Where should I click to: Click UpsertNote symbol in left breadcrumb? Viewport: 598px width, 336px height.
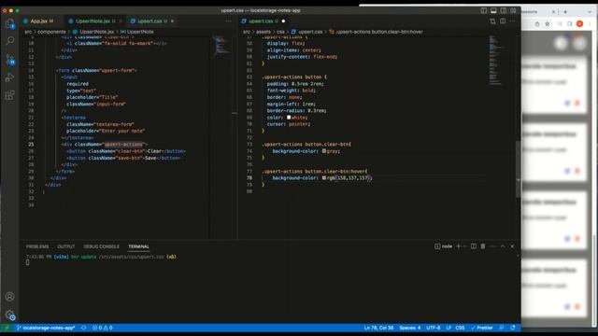(x=140, y=32)
